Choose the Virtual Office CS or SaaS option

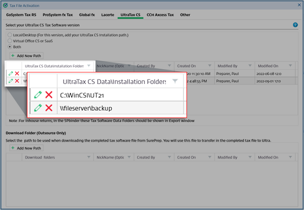[10, 41]
